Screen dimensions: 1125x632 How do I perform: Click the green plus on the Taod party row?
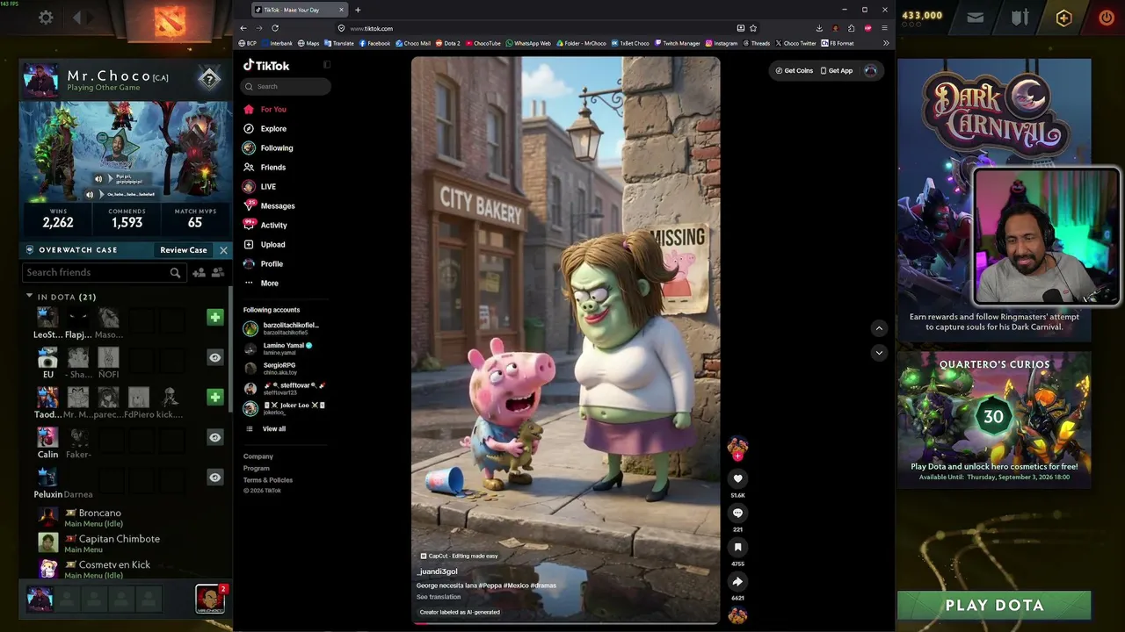(x=215, y=397)
